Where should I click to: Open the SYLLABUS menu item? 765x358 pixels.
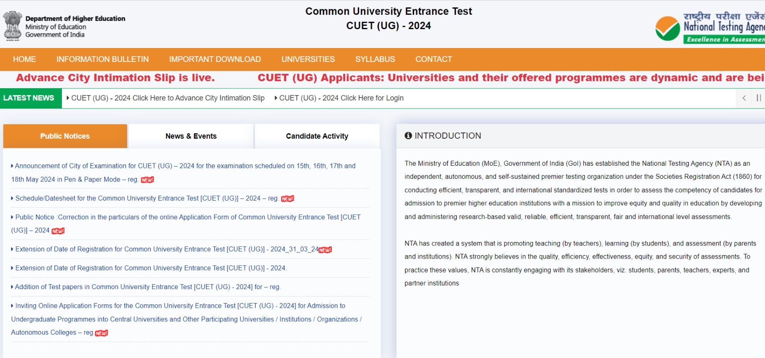(x=375, y=59)
